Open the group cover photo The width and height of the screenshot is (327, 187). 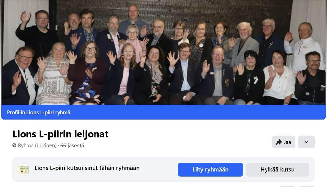163,52
